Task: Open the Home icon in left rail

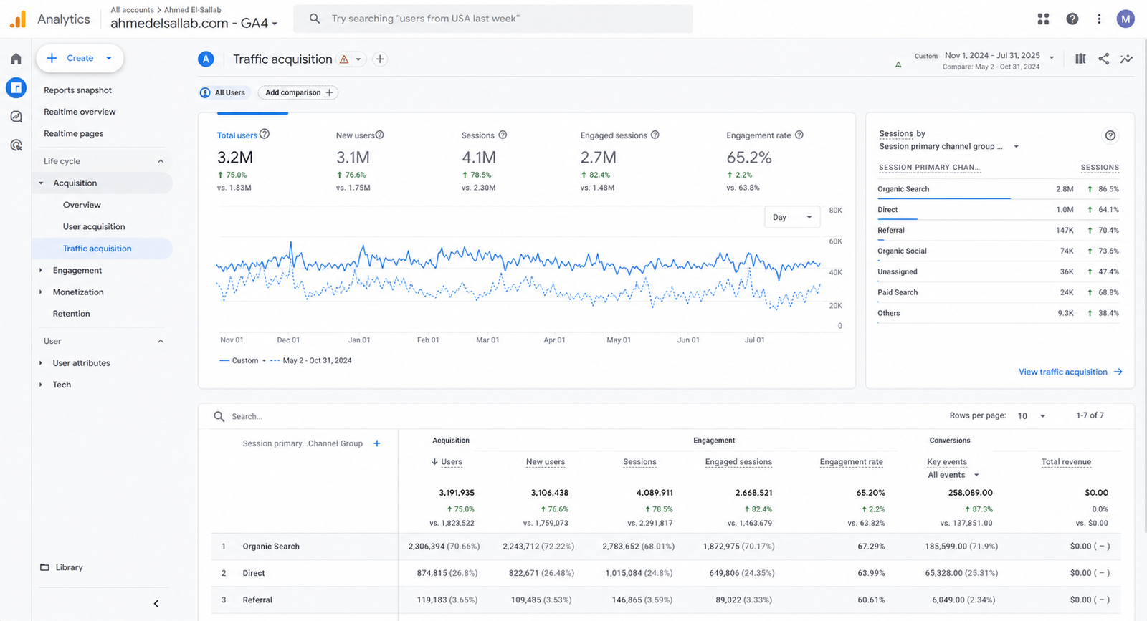Action: tap(16, 59)
